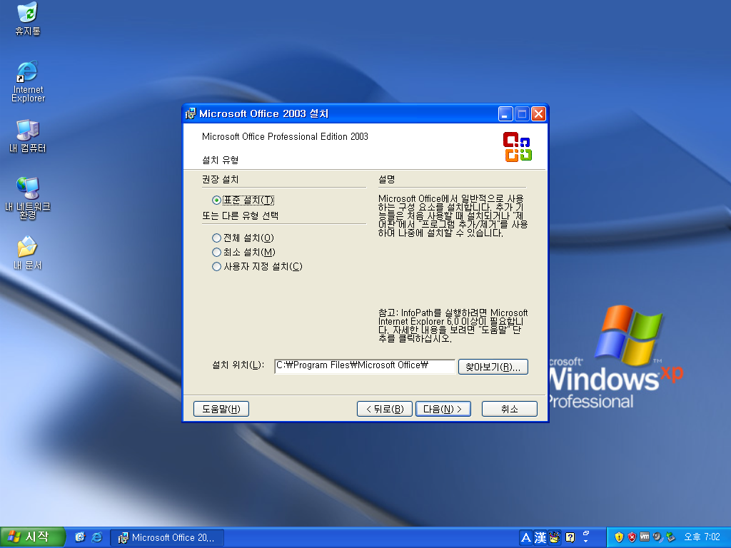Click the setup icon in the title bar
This screenshot has height=548, width=731.
pyautogui.click(x=190, y=113)
